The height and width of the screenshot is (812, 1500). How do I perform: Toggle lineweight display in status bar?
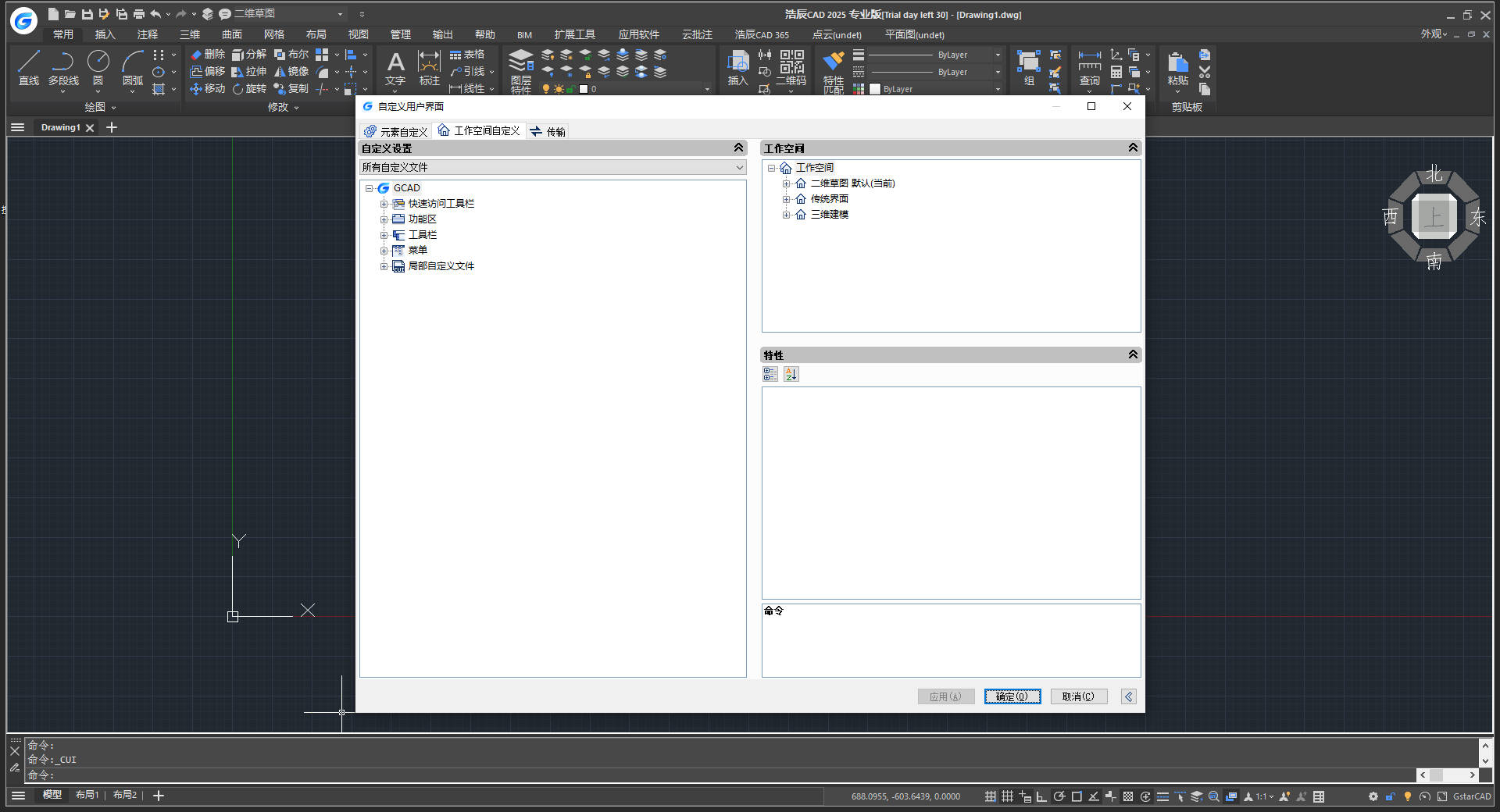pos(1162,796)
